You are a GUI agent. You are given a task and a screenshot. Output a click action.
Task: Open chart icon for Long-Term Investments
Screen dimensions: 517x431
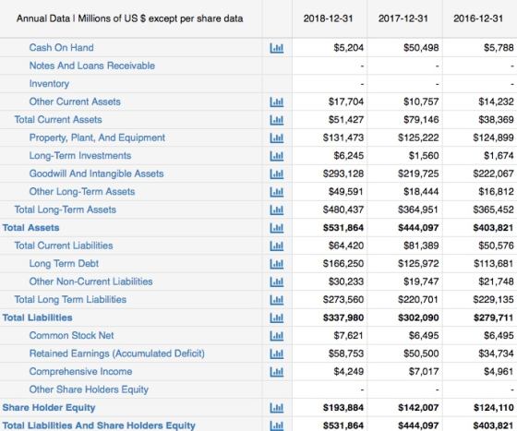[276, 156]
